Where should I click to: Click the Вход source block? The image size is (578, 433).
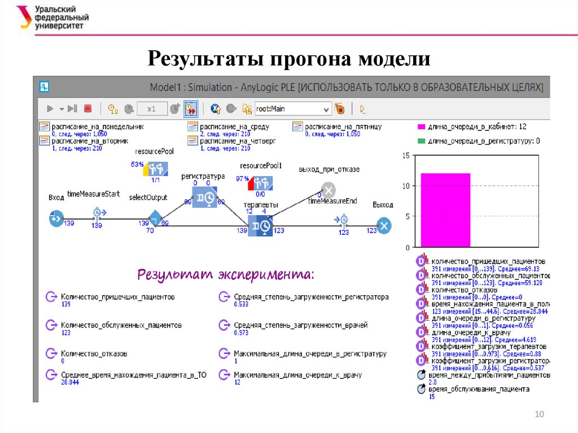[56, 218]
